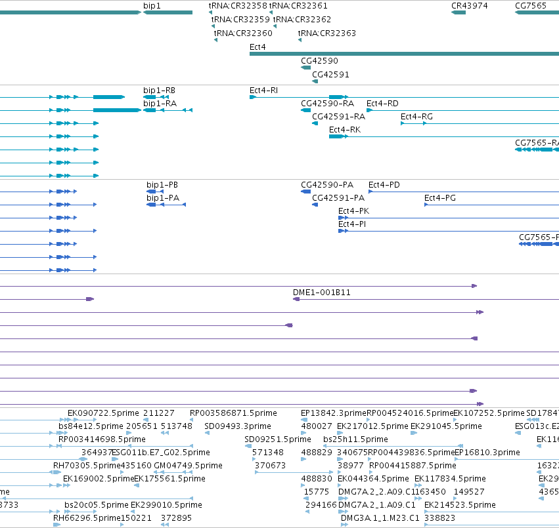Click EST EK214523.5prime label

click(460, 506)
